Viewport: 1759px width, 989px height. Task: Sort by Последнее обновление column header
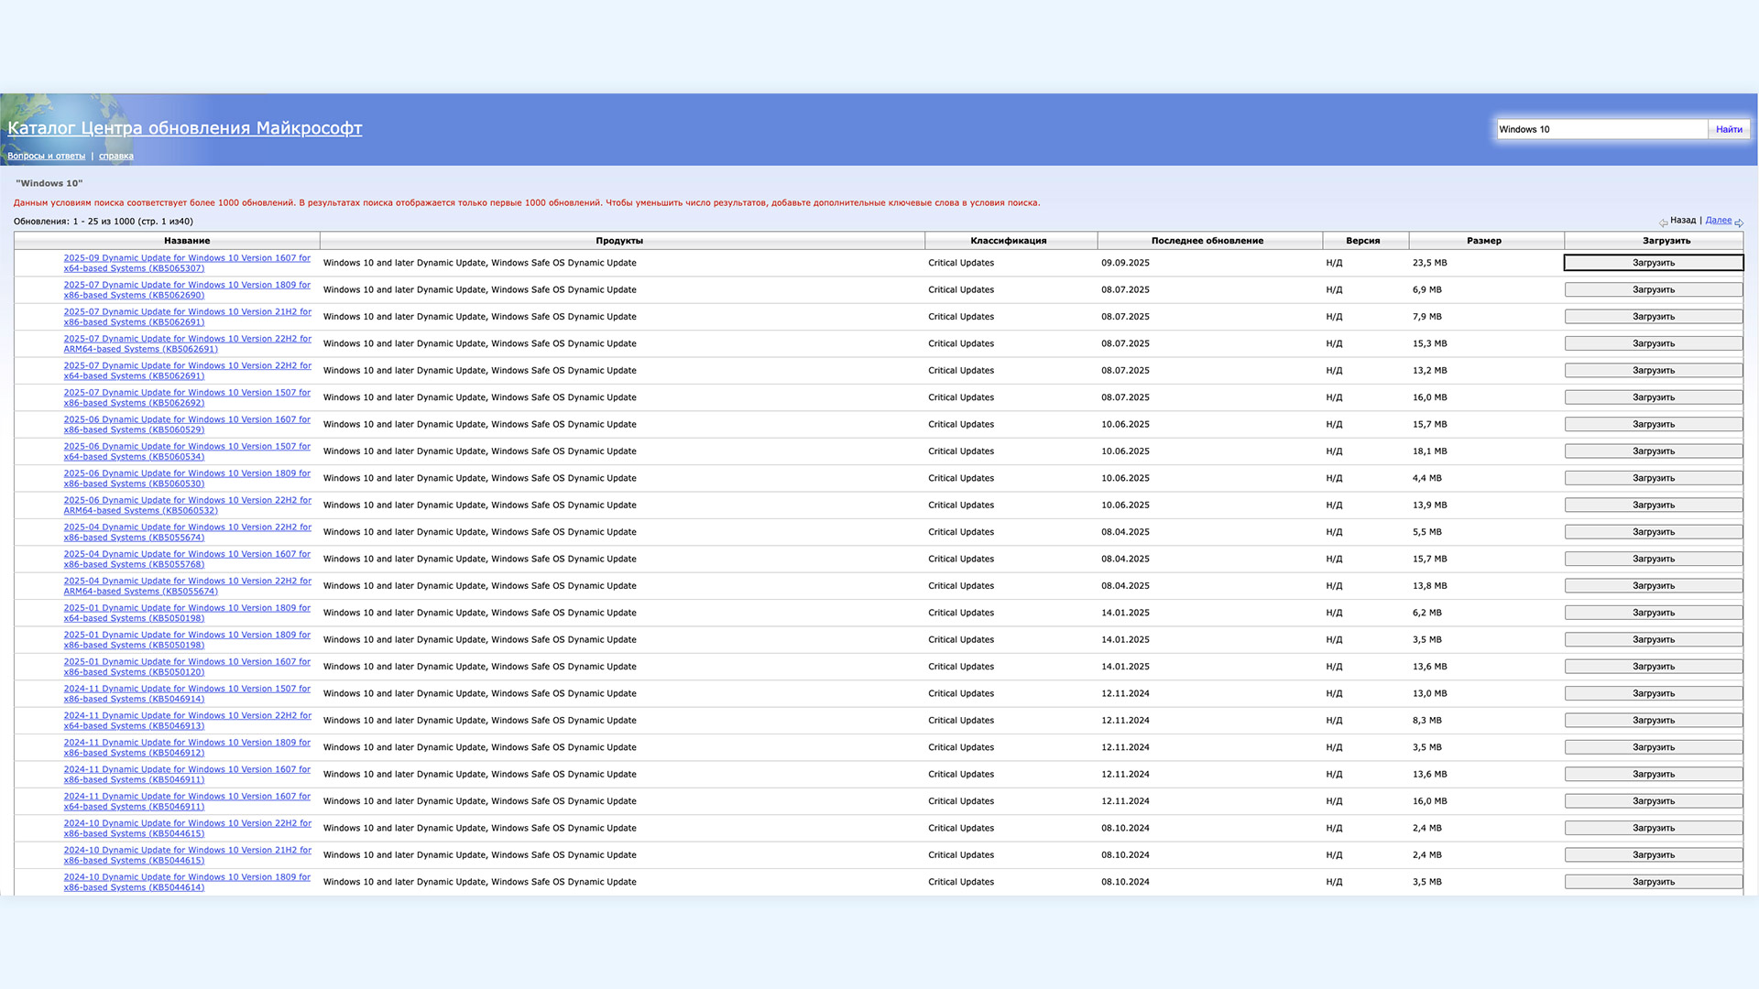pos(1207,241)
